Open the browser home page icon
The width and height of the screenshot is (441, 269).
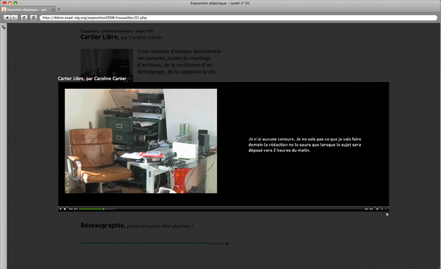click(33, 18)
